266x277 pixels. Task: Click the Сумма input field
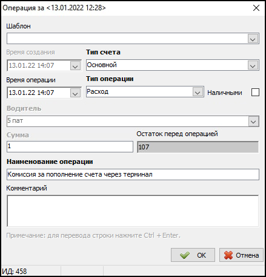tap(70, 146)
